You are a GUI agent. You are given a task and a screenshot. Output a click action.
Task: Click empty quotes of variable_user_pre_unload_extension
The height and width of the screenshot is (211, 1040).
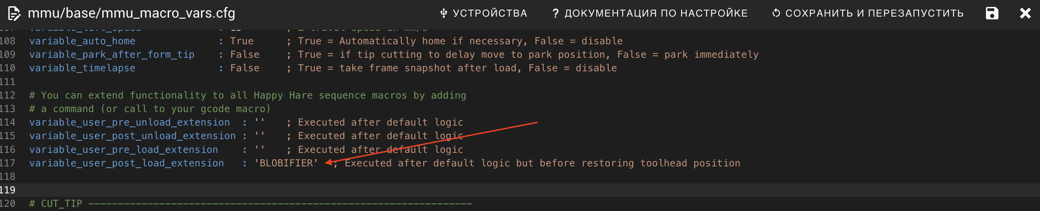click(x=259, y=122)
